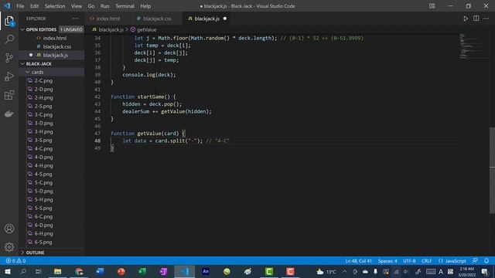The width and height of the screenshot is (495, 278).
Task: Open Chrome from taskbar
Action: tap(79, 271)
